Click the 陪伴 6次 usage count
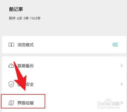Viewport: 127px width, 112px height. click(15, 18)
